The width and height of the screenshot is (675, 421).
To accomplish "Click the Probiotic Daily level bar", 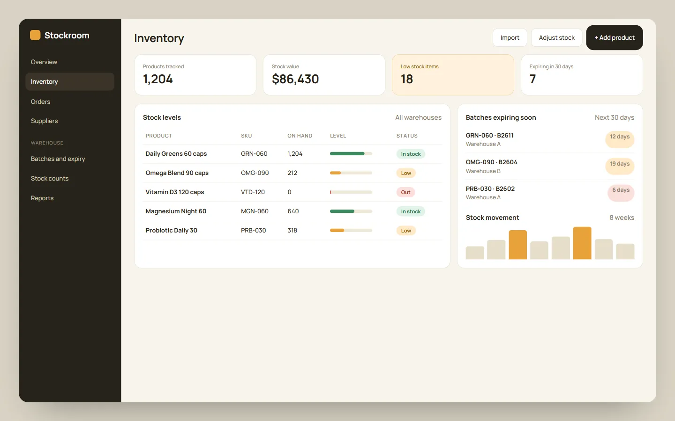I will pyautogui.click(x=351, y=230).
